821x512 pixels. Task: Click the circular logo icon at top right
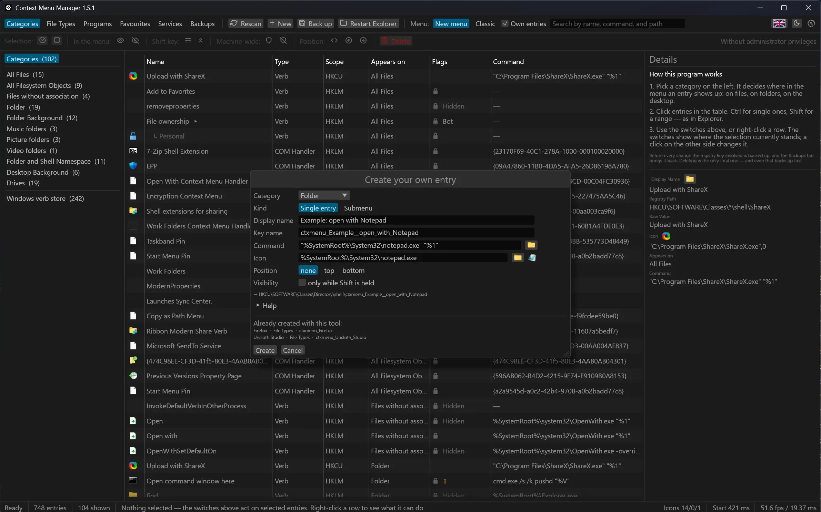811,23
